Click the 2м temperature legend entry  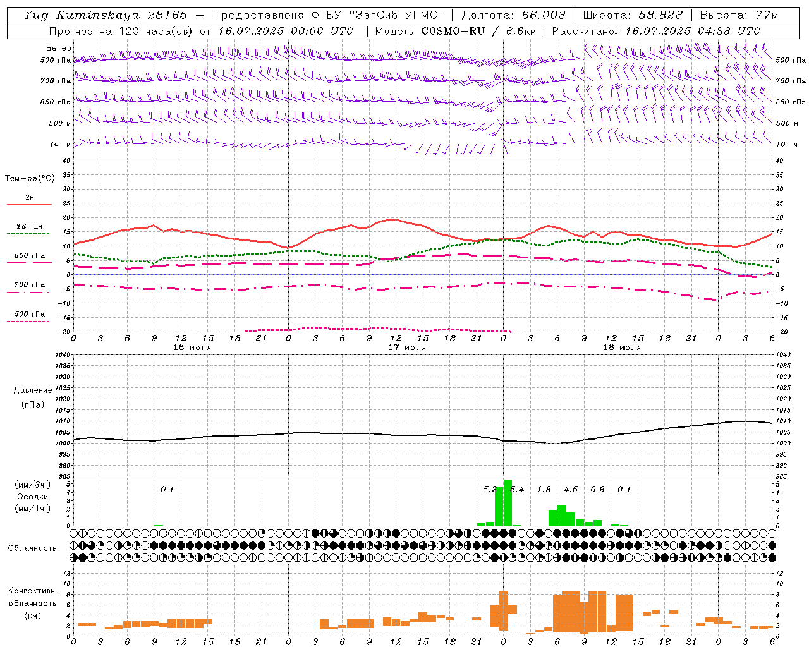30,198
